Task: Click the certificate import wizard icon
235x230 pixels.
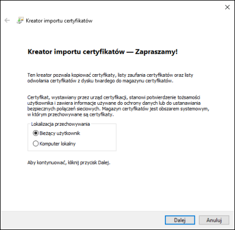Action: pos(20,20)
